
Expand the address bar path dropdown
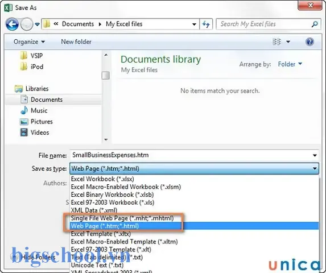[x=194, y=24]
